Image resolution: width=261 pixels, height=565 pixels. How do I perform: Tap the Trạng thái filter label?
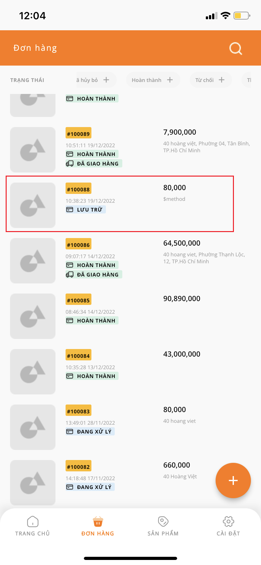pyautogui.click(x=27, y=80)
